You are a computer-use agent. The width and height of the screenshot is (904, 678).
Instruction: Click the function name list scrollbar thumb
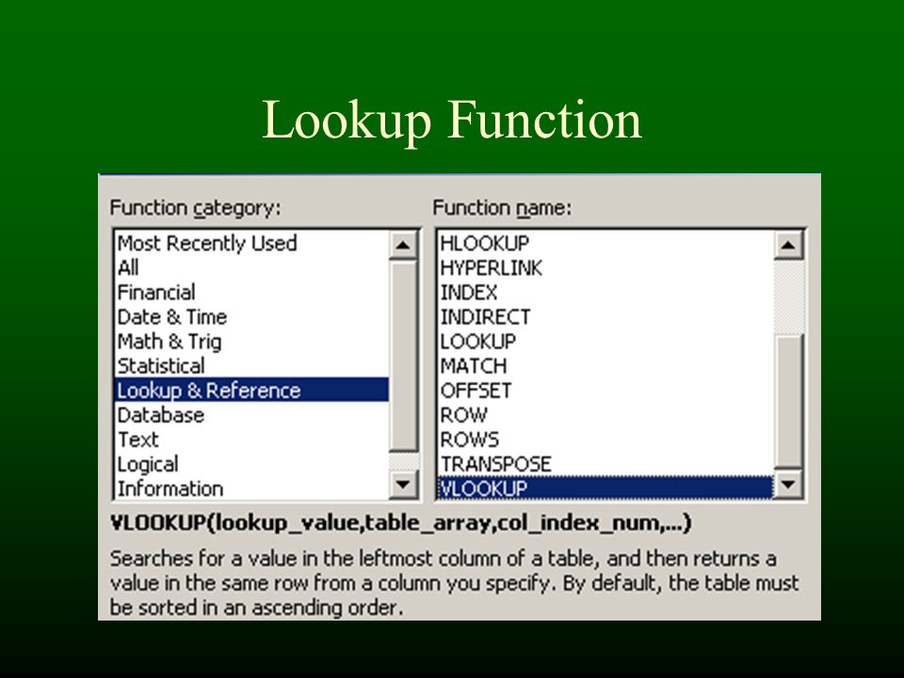click(x=787, y=401)
